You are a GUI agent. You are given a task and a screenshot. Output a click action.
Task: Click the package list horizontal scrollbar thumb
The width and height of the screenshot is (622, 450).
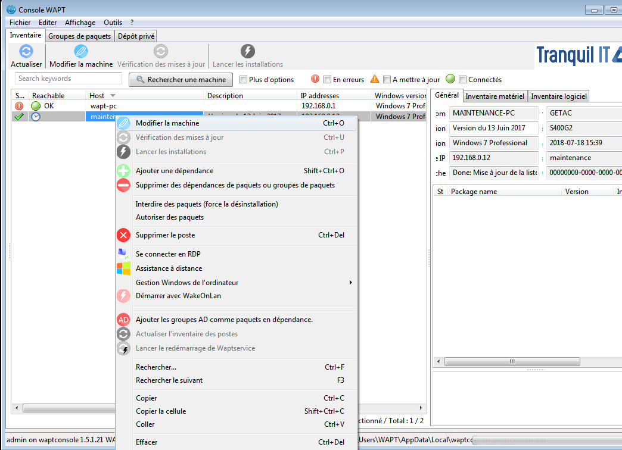coord(512,361)
